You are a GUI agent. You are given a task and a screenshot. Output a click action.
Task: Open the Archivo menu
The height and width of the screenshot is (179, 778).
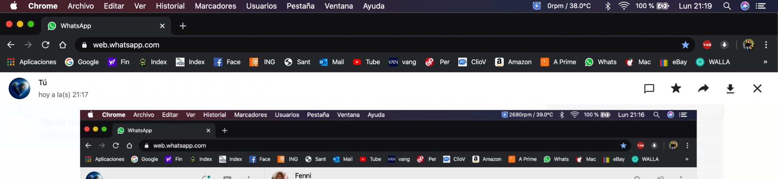pyautogui.click(x=81, y=6)
